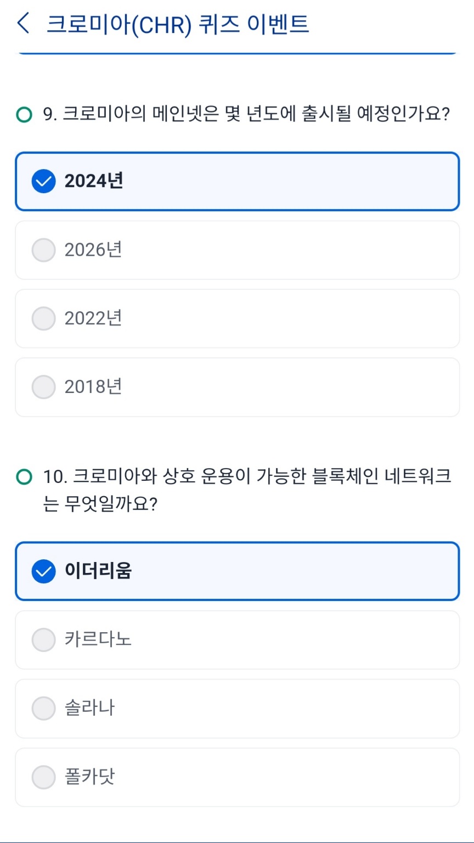Click the 크로미아(CHR) 퀴즈 이벤트 page title
The image size is (474, 843).
click(178, 25)
